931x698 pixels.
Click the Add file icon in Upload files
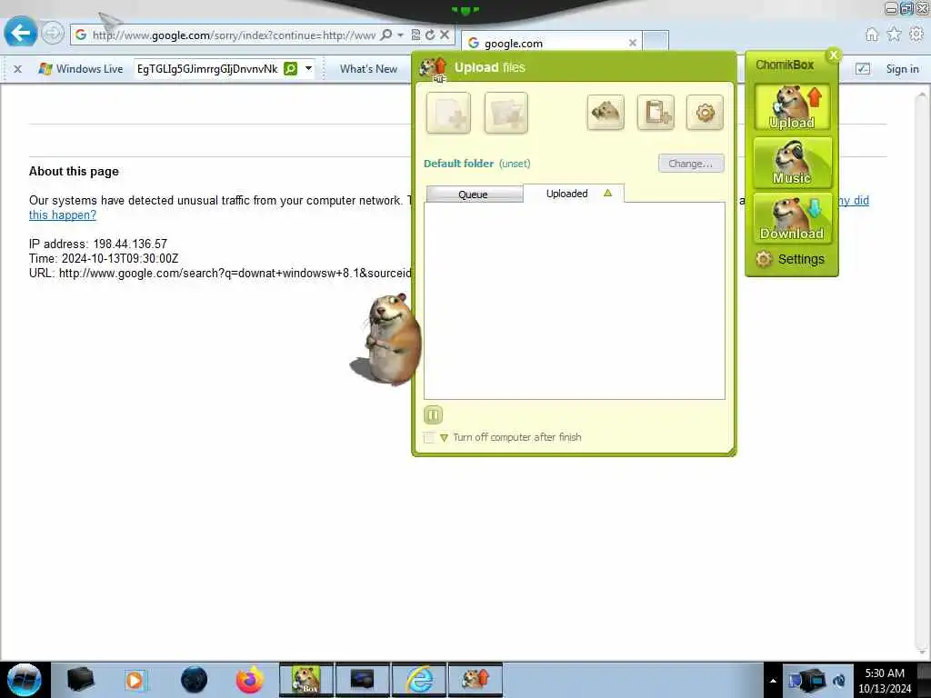pyautogui.click(x=448, y=113)
